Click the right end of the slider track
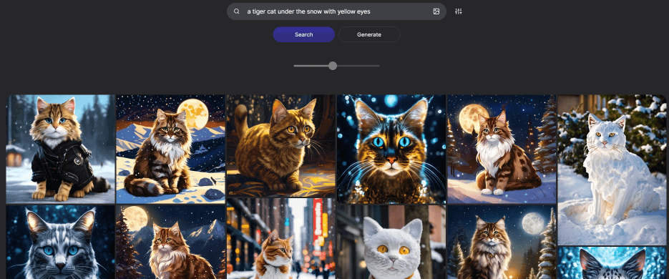Viewport: 669px width, 279px height. [379, 66]
